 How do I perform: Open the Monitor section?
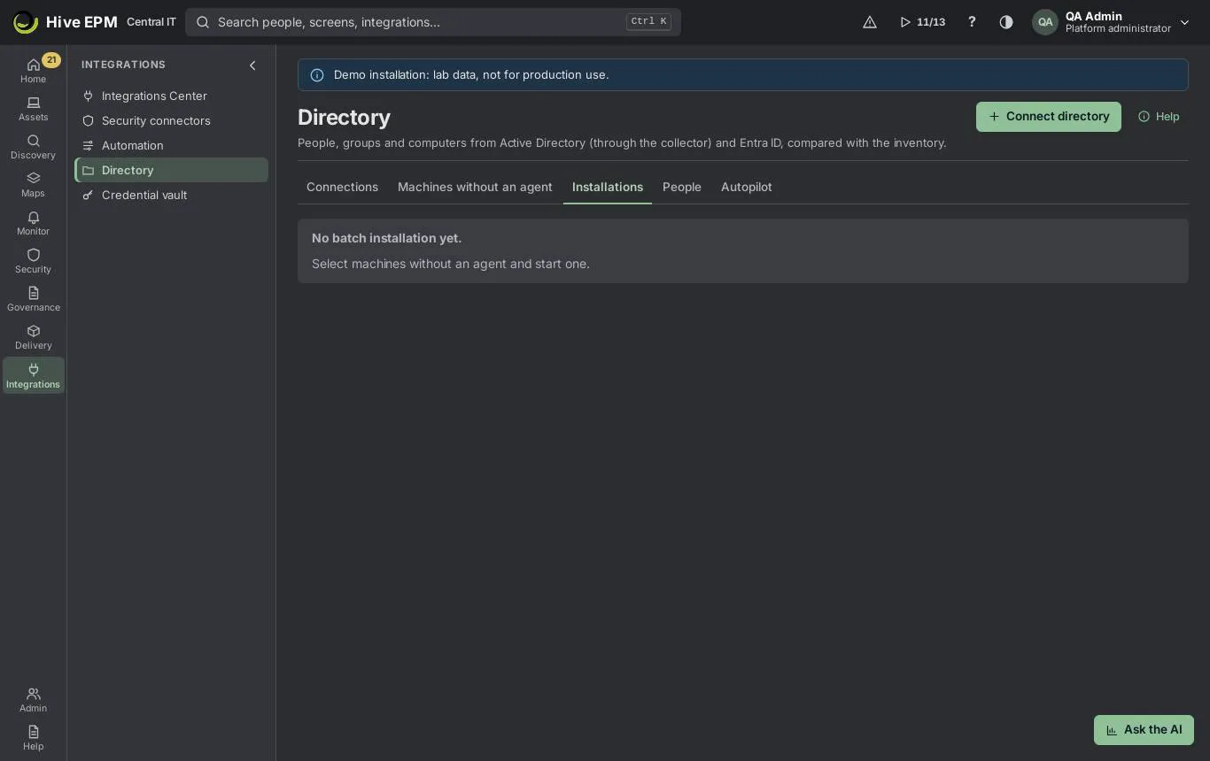pyautogui.click(x=33, y=223)
